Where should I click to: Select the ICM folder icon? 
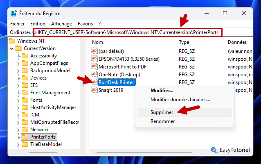(25, 115)
